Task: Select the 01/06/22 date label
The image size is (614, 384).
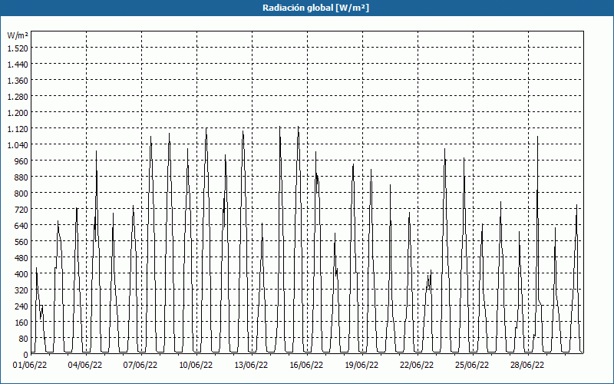Action: pyautogui.click(x=30, y=365)
